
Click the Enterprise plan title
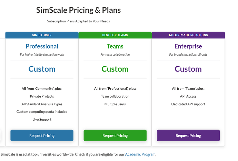[x=188, y=46]
